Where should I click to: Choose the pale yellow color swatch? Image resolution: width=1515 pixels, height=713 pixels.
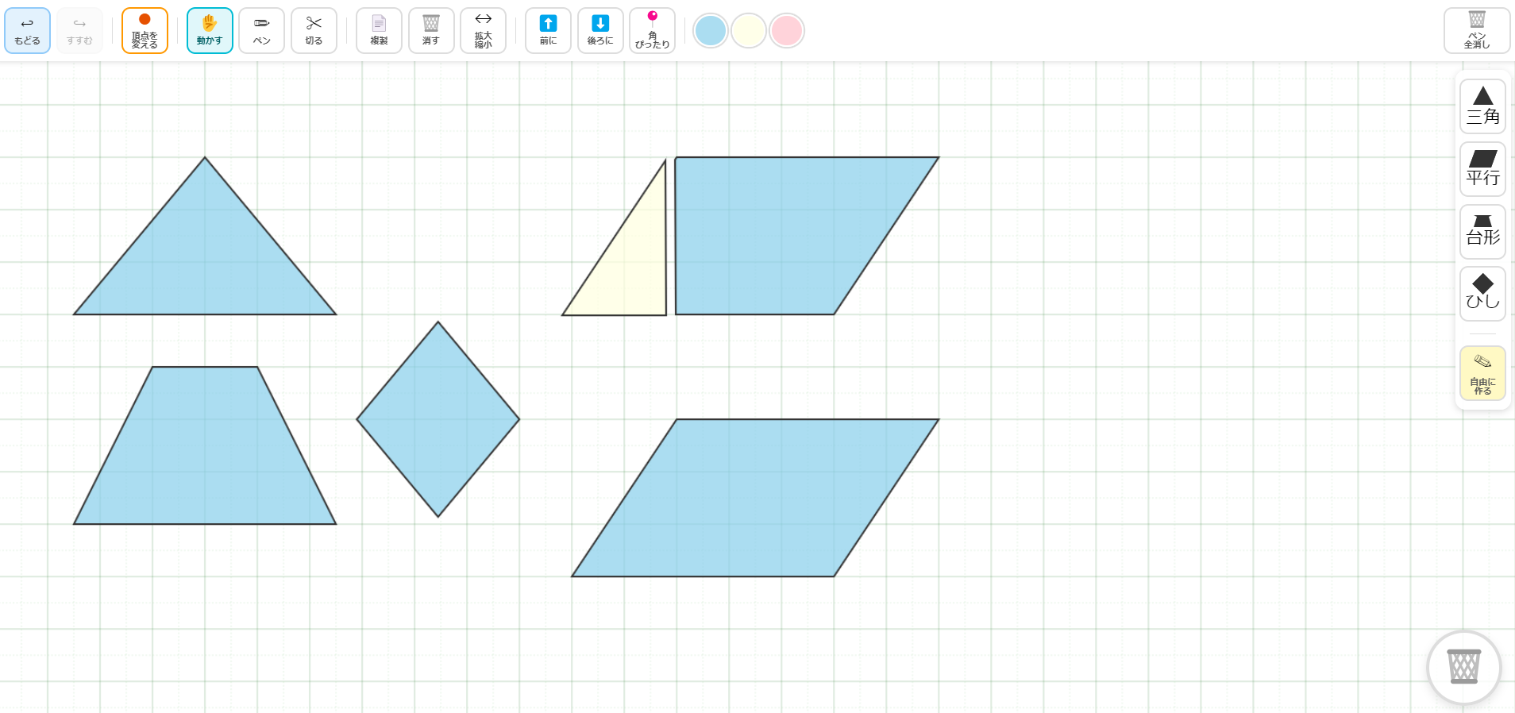click(x=748, y=31)
